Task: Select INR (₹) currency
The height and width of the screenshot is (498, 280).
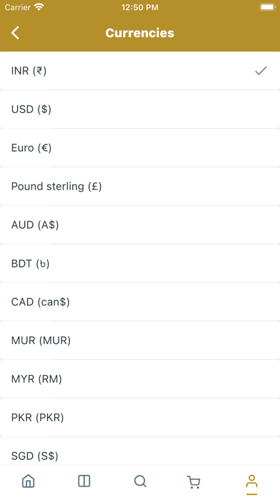Action: click(x=140, y=71)
